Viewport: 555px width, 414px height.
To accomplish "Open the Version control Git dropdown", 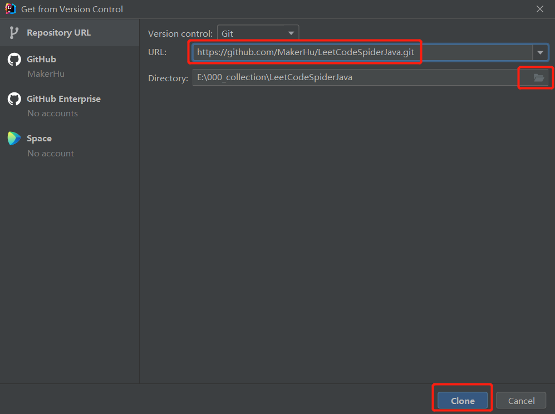I will pos(258,33).
